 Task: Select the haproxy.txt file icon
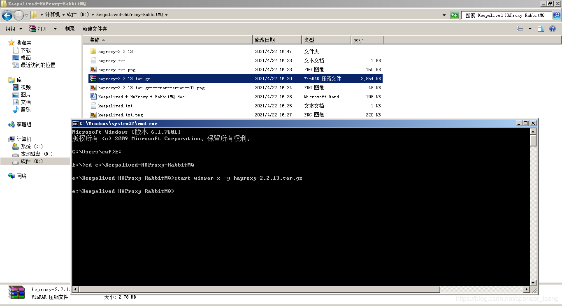coord(93,60)
